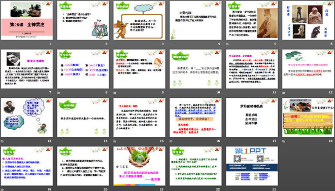Image resolution: width=335 pixels, height=191 pixels.
Task: Select slide 22 with green question list
Action: click(195, 166)
